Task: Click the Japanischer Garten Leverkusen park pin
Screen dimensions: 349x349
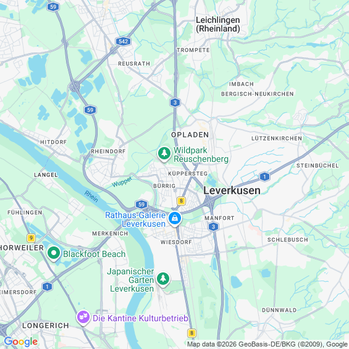Action: click(163, 280)
